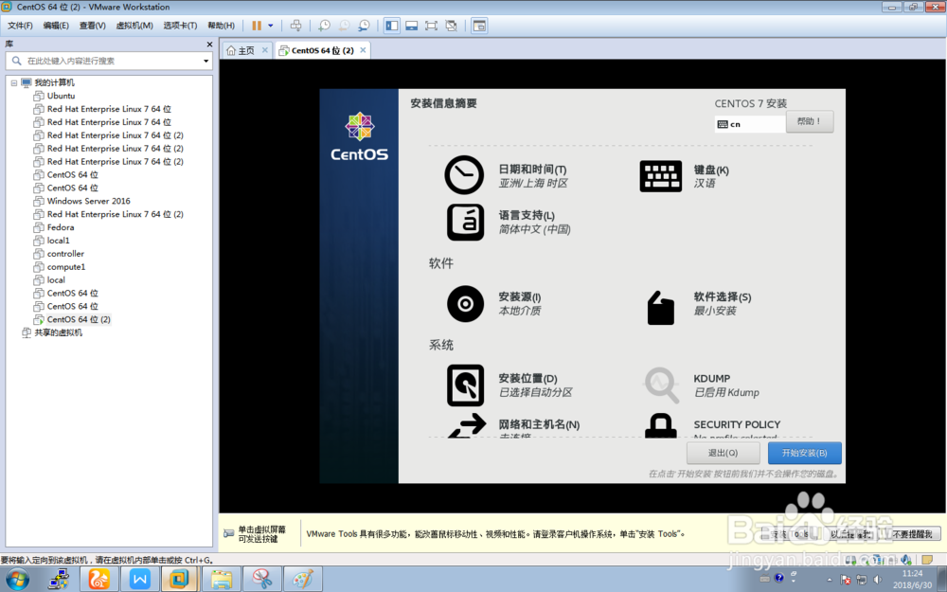This screenshot has height=592, width=947.
Task: Select the compute1 virtual machine
Action: click(x=66, y=267)
